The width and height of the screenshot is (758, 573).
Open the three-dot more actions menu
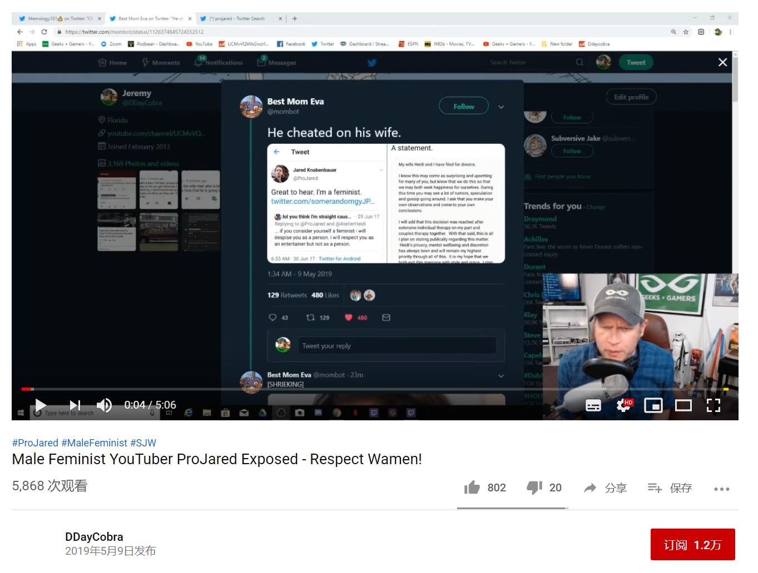721,489
